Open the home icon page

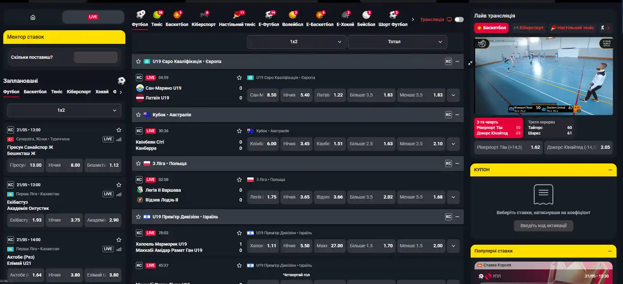click(32, 17)
